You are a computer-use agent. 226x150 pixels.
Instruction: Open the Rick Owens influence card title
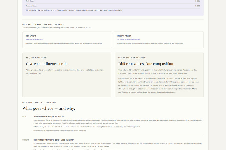31,36
